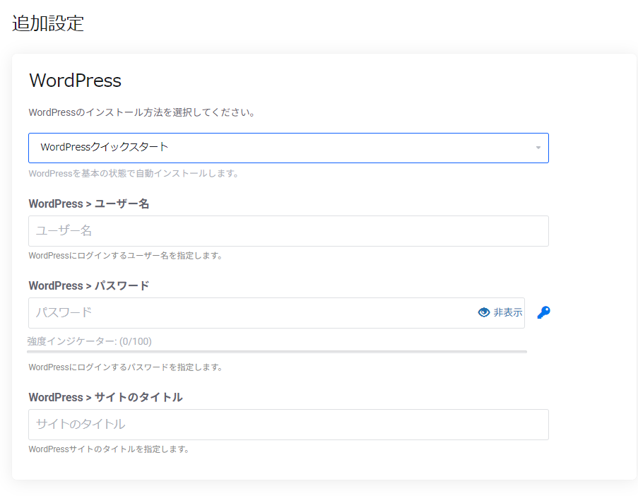
Task: Click the 追加設定 page heading
Action: (x=48, y=23)
